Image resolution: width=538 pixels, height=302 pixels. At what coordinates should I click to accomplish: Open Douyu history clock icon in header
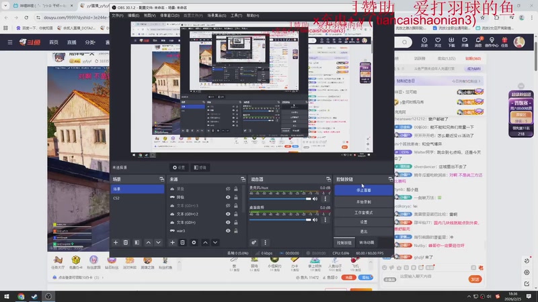point(424,42)
